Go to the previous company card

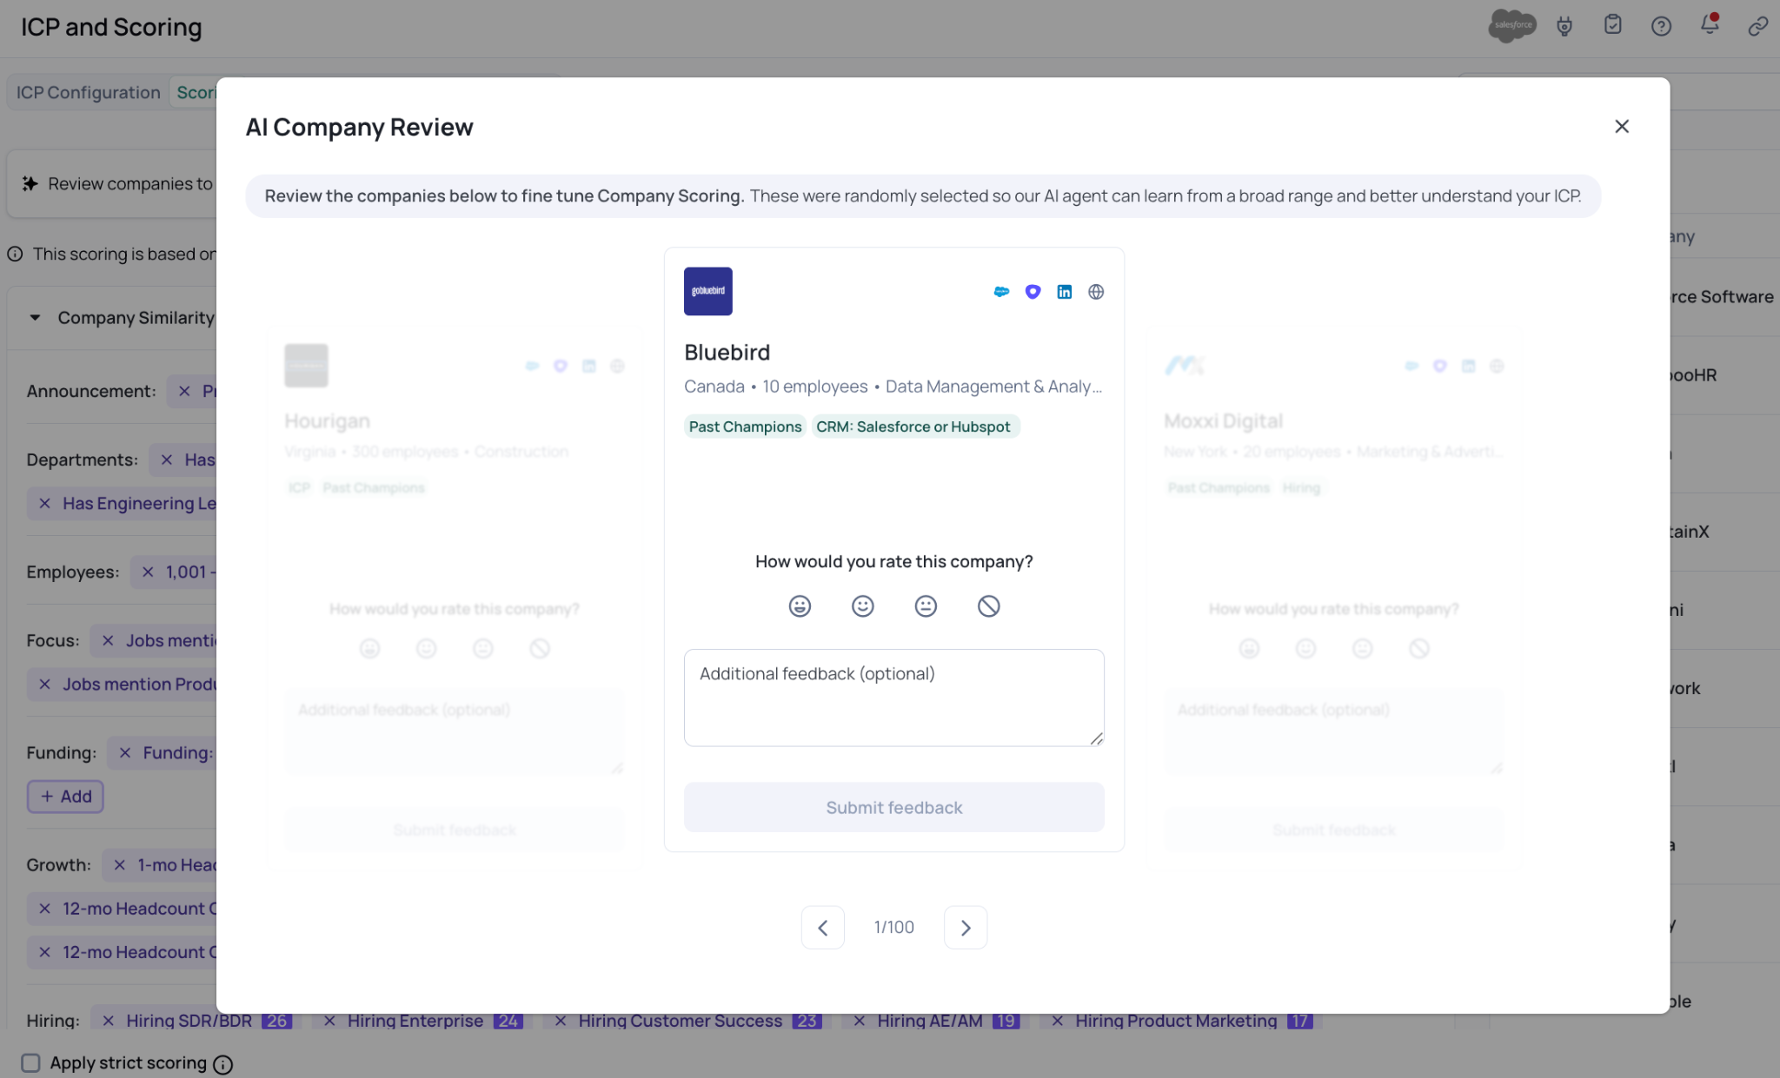click(x=822, y=928)
